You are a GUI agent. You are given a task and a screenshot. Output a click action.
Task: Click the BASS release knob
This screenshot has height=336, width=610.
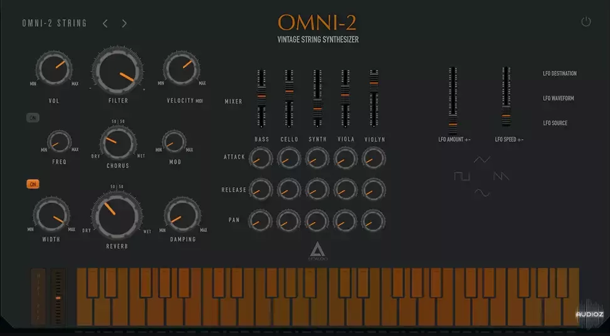261,190
